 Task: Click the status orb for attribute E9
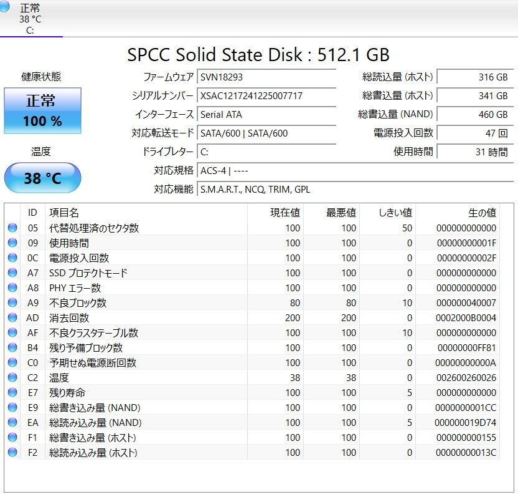pos(12,407)
